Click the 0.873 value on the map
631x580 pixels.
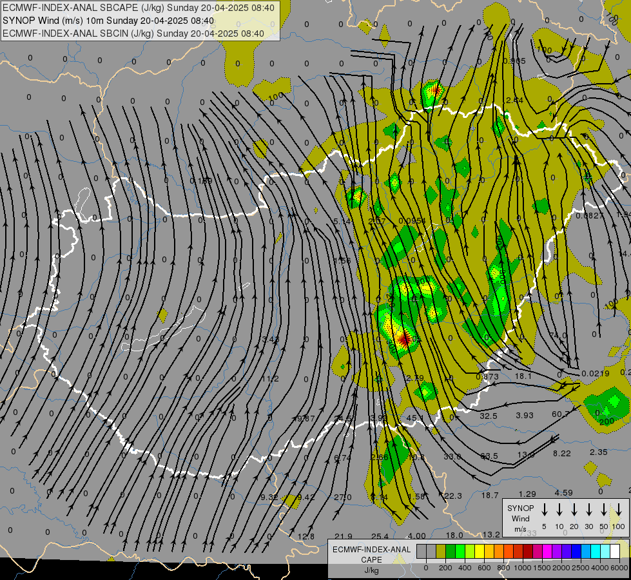click(487, 377)
